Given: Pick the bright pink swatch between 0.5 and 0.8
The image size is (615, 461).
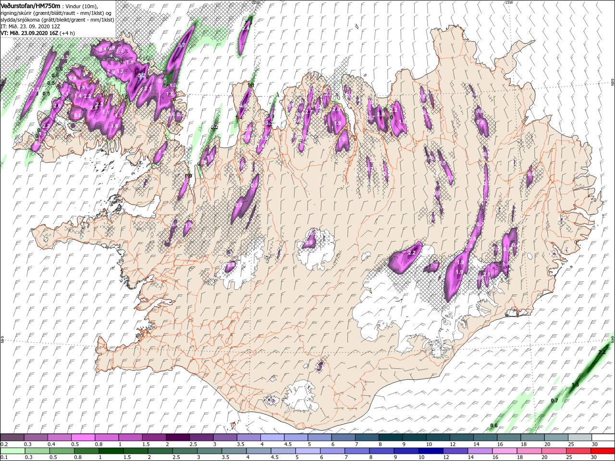Looking at the screenshot, I should click(x=83, y=437).
